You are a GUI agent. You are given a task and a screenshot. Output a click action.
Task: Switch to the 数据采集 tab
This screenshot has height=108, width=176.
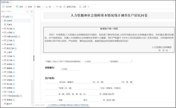[x=5, y=2]
